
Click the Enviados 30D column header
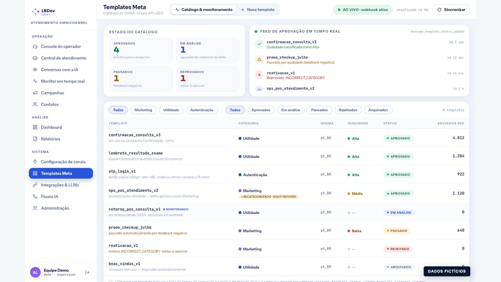click(451, 123)
